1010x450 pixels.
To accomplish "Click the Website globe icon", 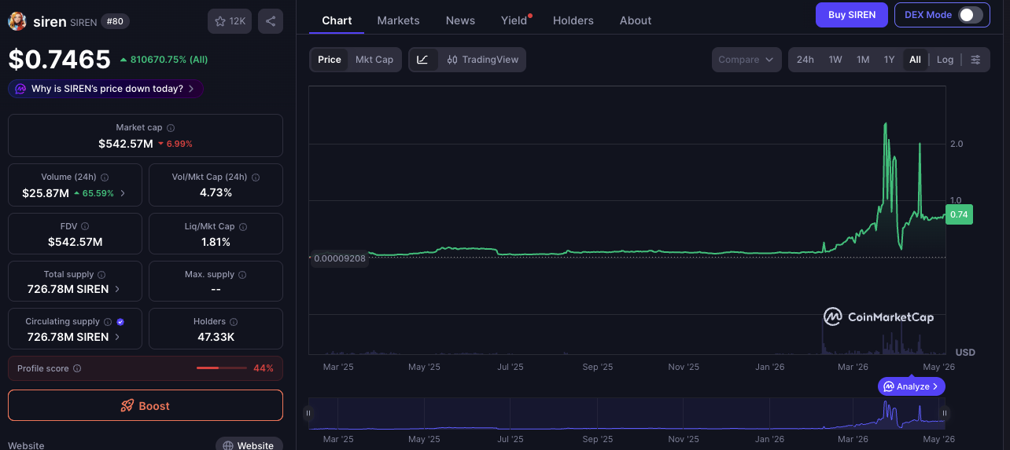I will (228, 445).
